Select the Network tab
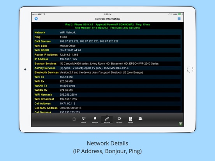The height and width of the screenshot is (161, 215). pos(107,120)
